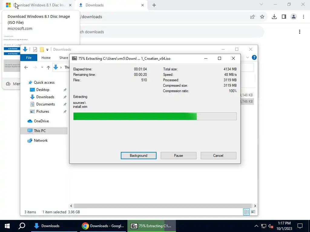
Task: Switch to Download Windows 8.1 Chrome tab
Action: point(38,5)
